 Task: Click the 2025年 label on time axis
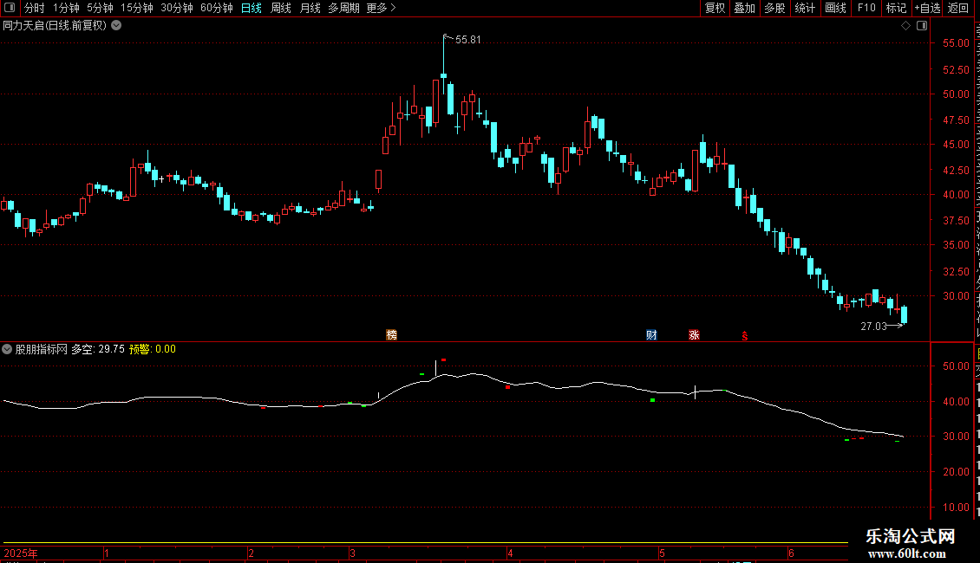point(21,553)
